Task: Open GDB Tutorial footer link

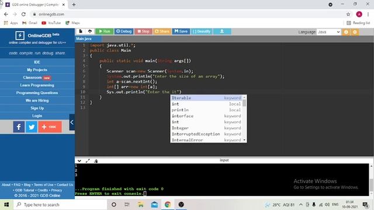Action: click(x=25, y=190)
